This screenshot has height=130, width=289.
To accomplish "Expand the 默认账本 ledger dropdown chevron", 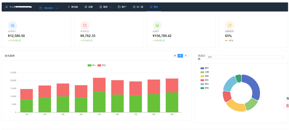I will coord(57,8).
